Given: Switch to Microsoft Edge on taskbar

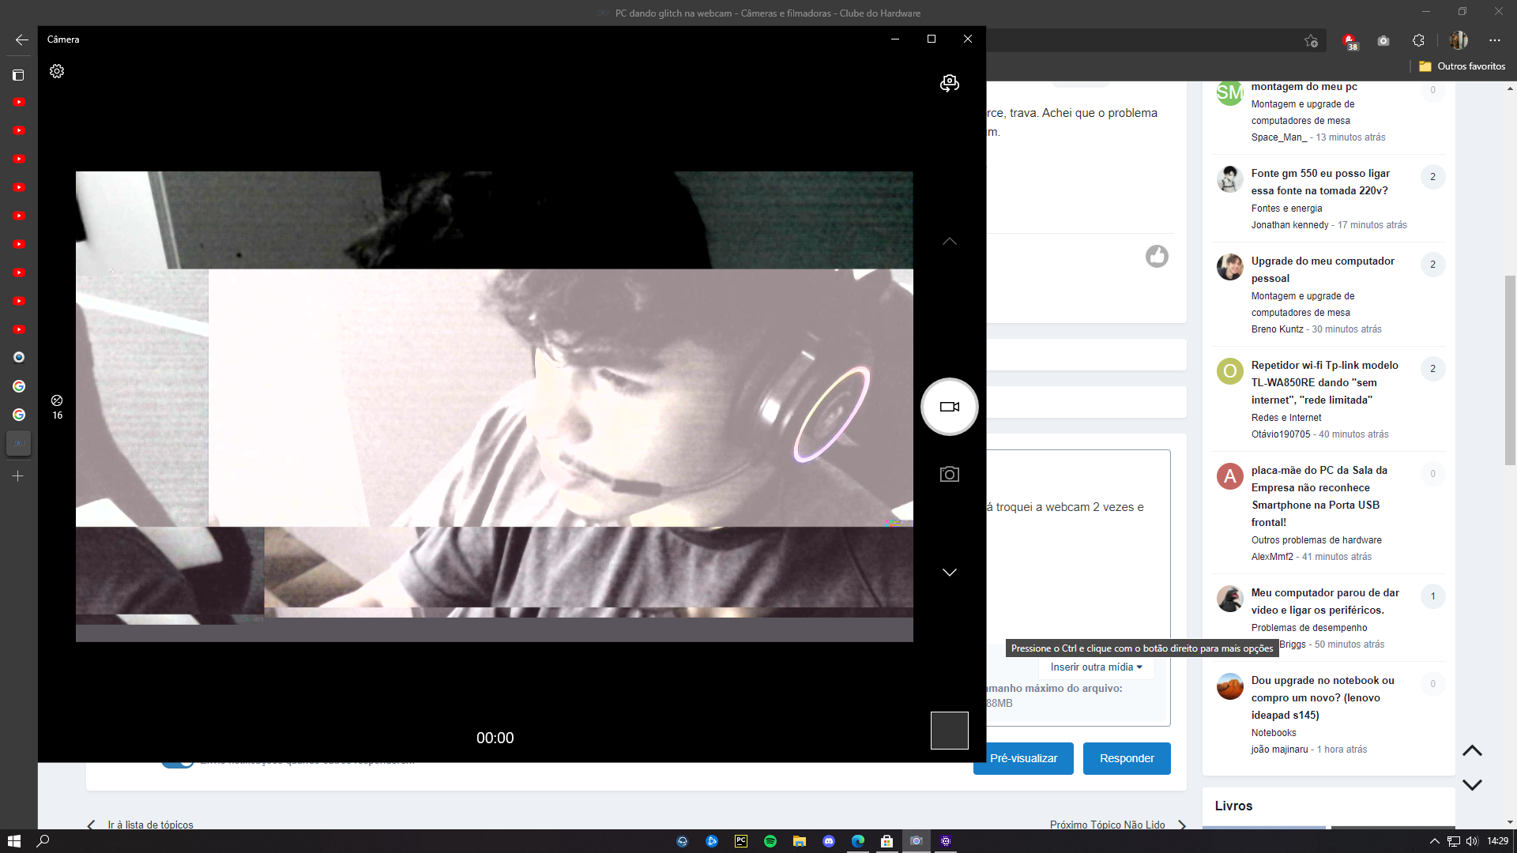Looking at the screenshot, I should pyautogui.click(x=858, y=841).
